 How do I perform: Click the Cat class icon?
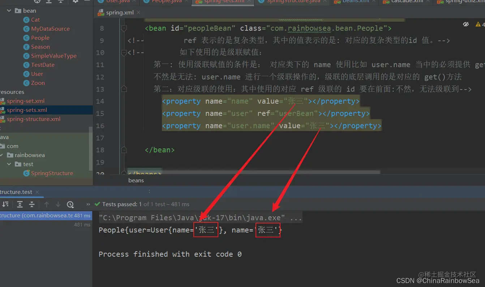[26, 20]
